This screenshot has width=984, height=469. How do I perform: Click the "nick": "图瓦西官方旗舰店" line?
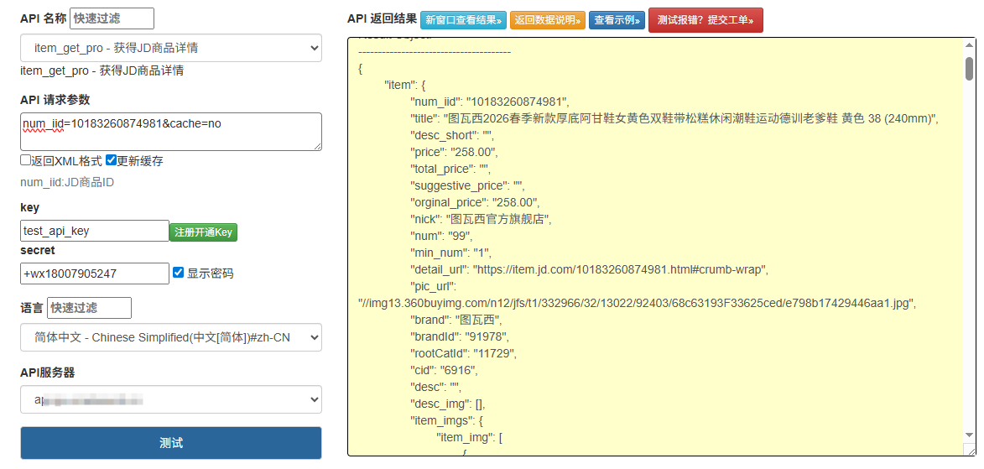[x=481, y=219]
